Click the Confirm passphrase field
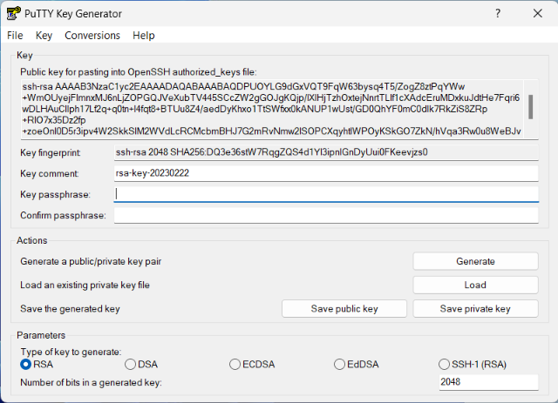This screenshot has height=403, width=558. pos(326,215)
